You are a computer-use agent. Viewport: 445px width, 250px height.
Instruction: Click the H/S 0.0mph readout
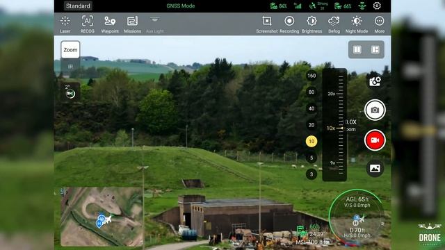pyautogui.click(x=357, y=235)
